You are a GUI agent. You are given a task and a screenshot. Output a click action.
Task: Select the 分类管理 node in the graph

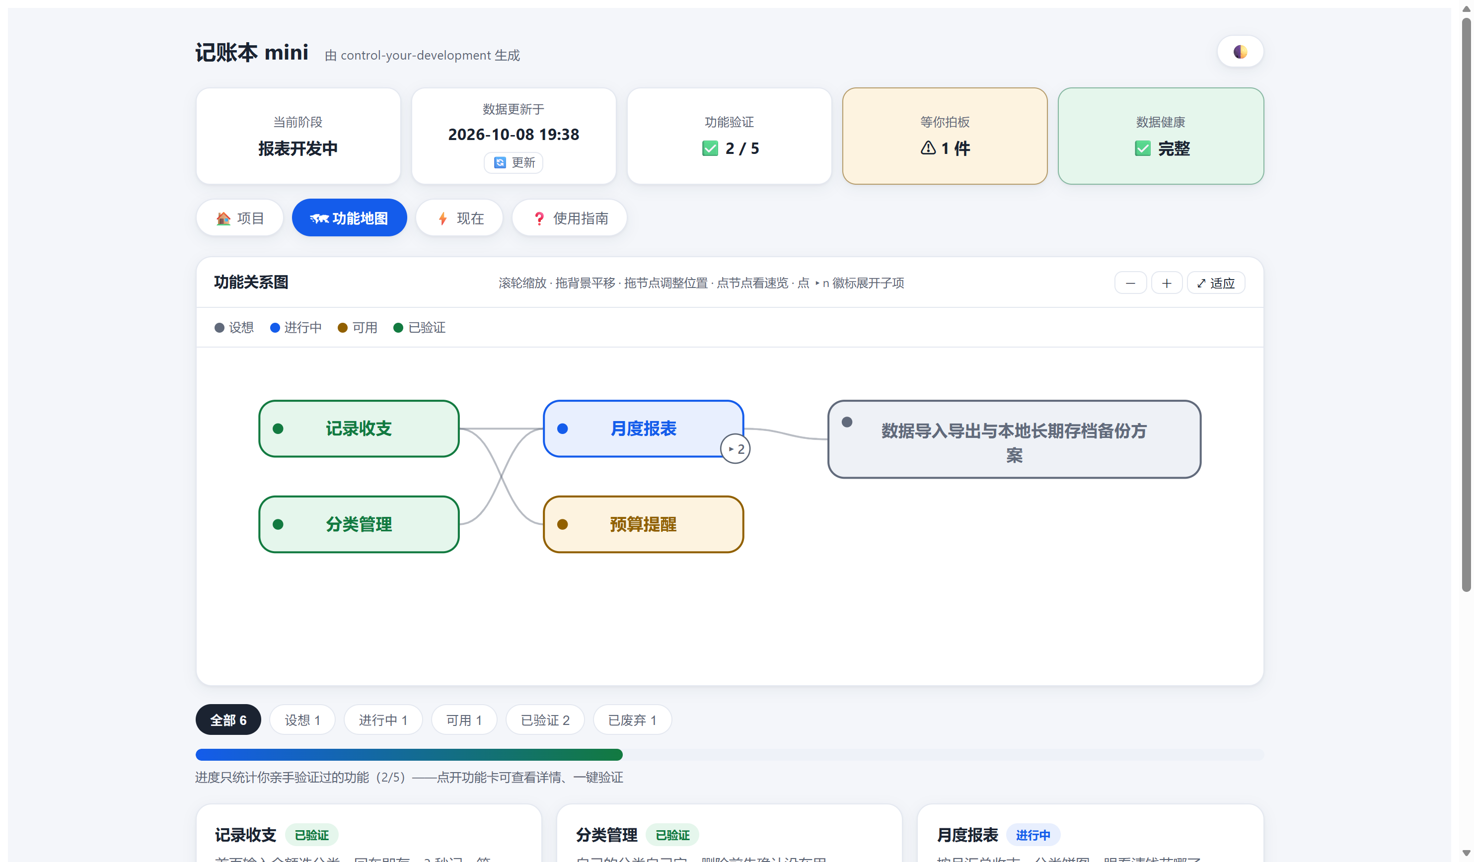tap(359, 524)
